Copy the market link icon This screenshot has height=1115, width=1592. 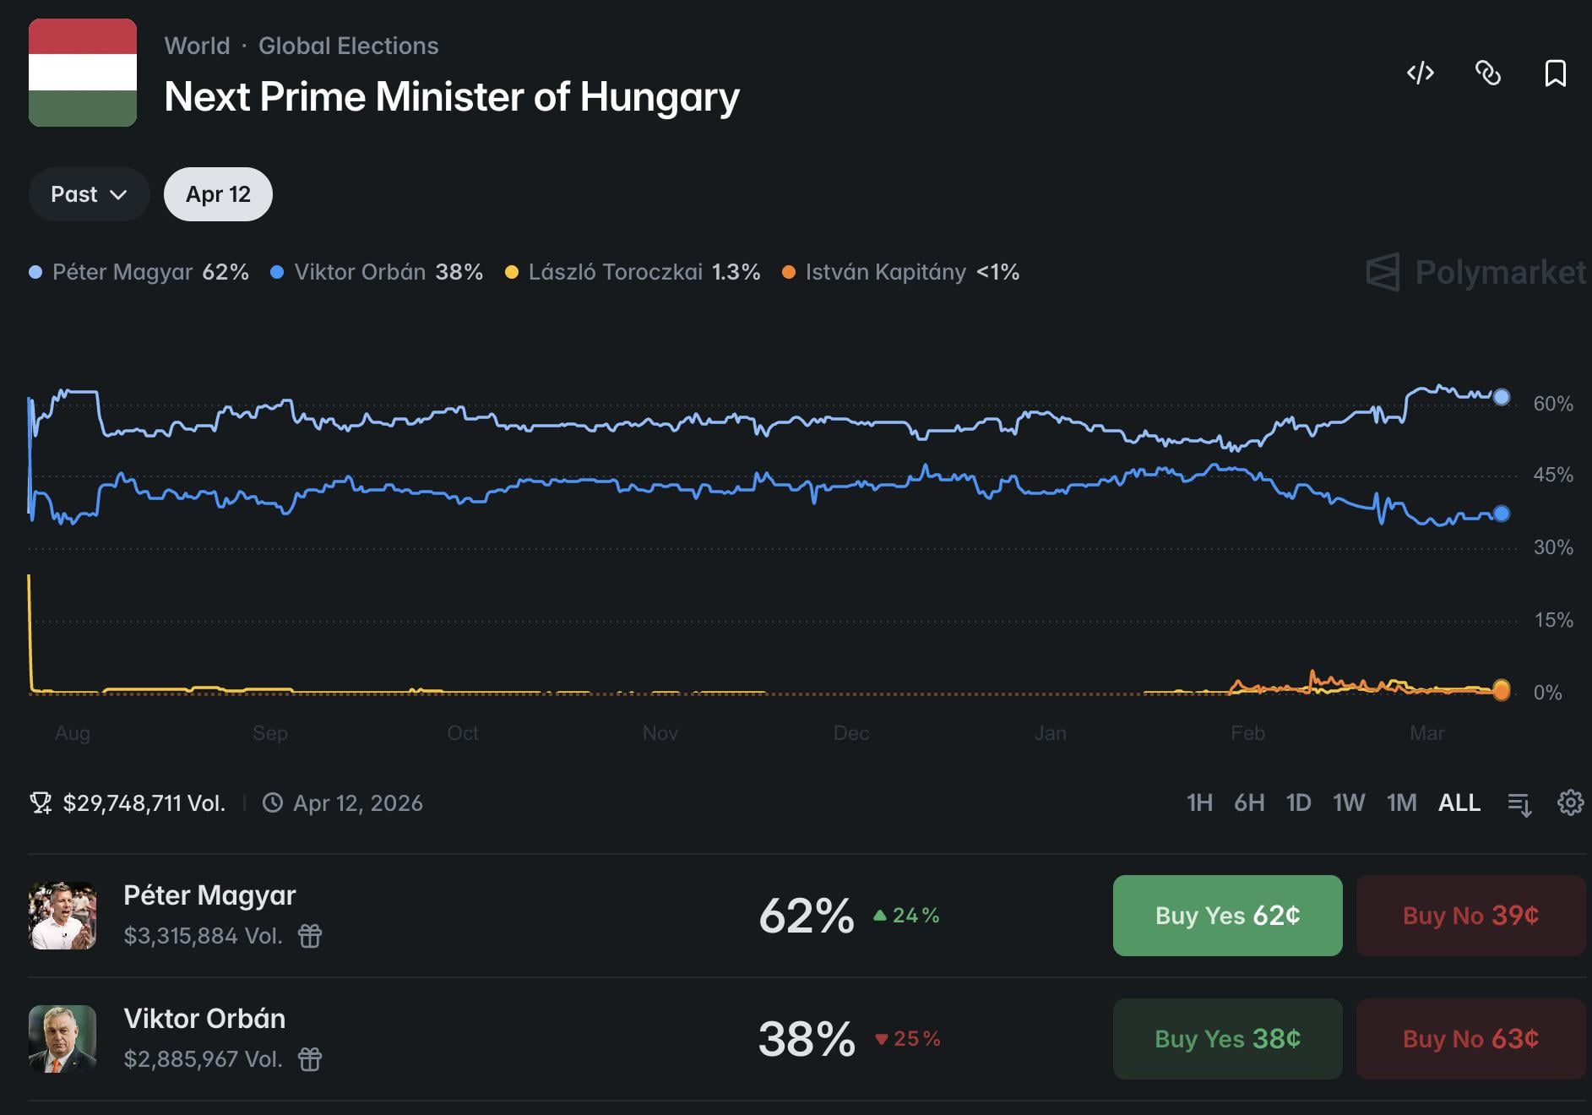(x=1487, y=73)
